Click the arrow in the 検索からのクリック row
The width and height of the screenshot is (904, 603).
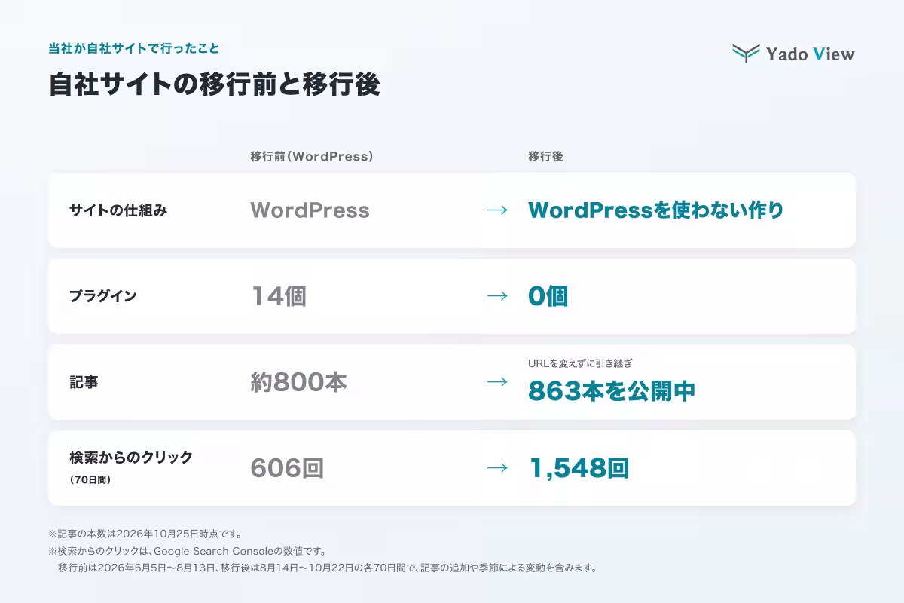[497, 468]
